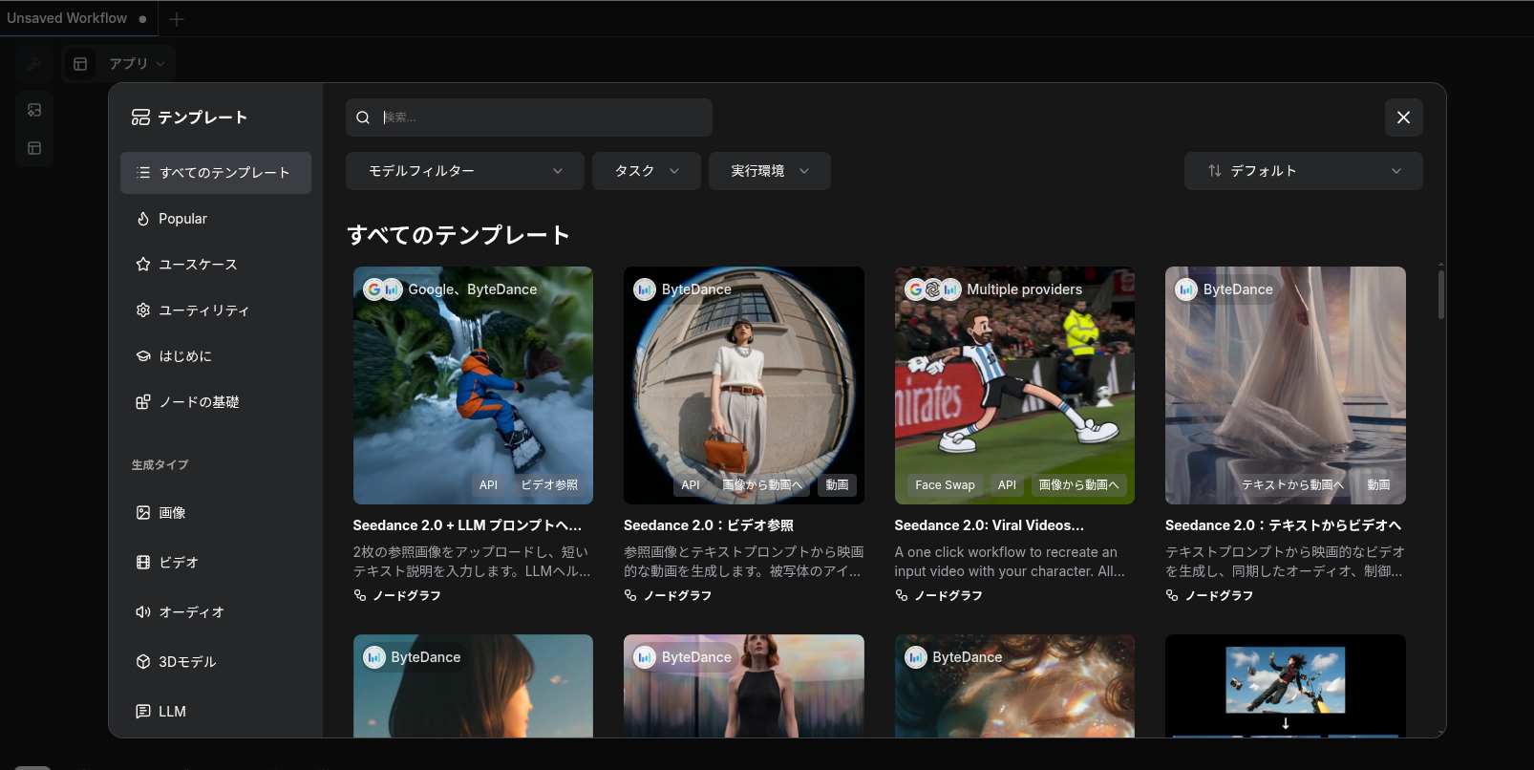Click the title 'Seedance 2.0 + LLM プロンプトへ...'

point(467,525)
